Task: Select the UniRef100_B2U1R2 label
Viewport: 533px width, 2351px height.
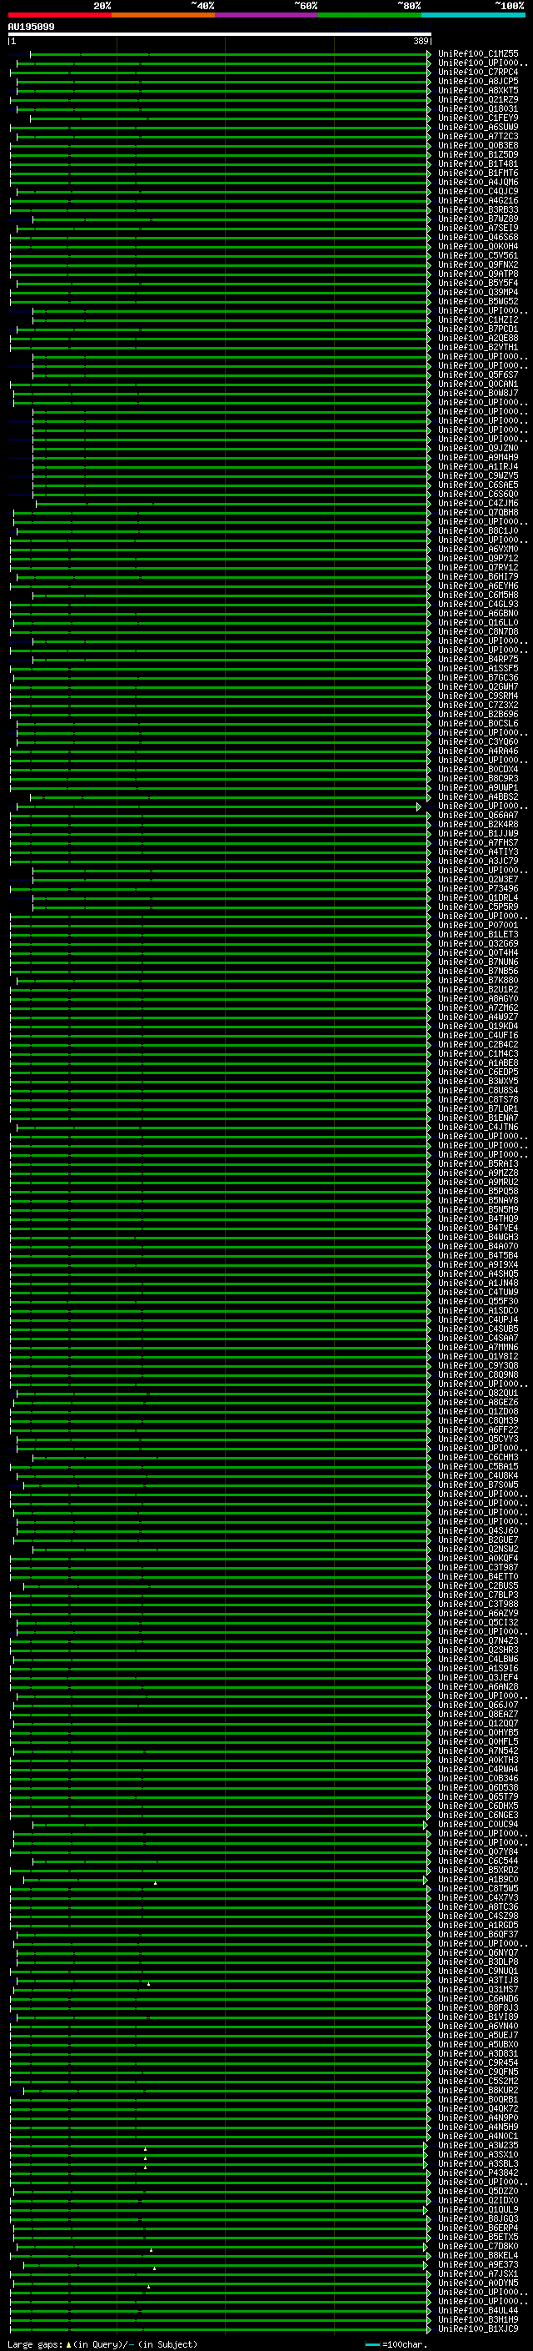Action: click(x=478, y=989)
